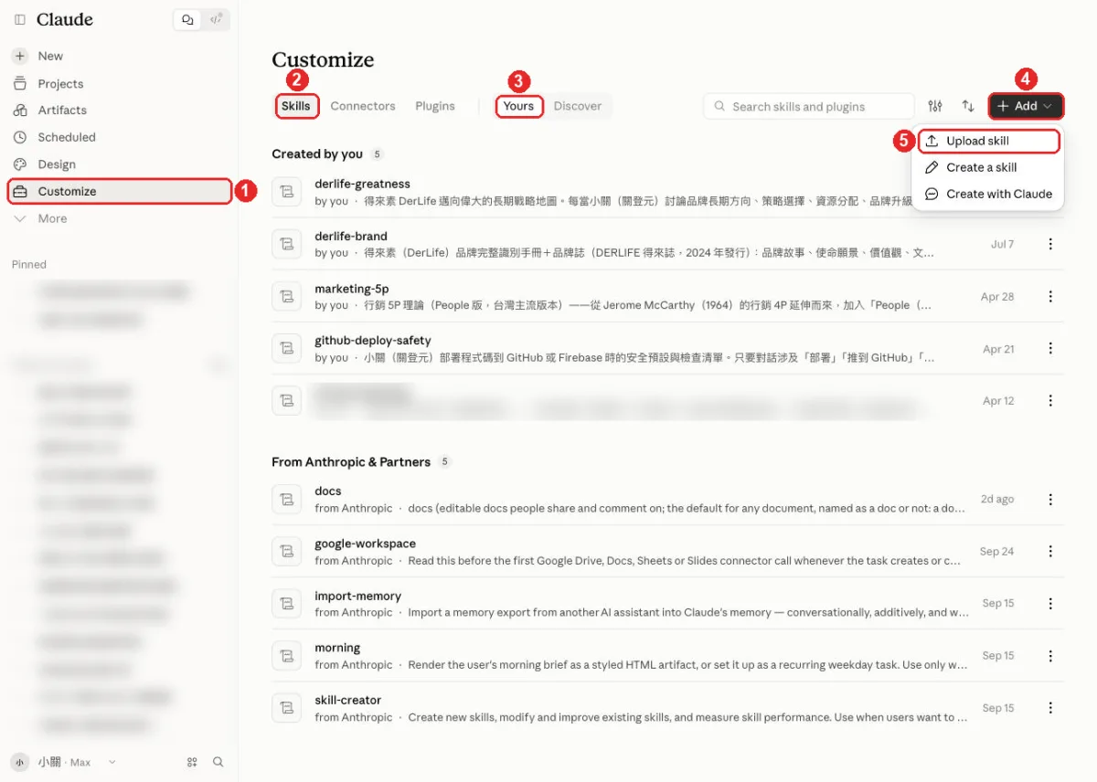Select the Plugins tab
1097x782 pixels.
point(435,106)
